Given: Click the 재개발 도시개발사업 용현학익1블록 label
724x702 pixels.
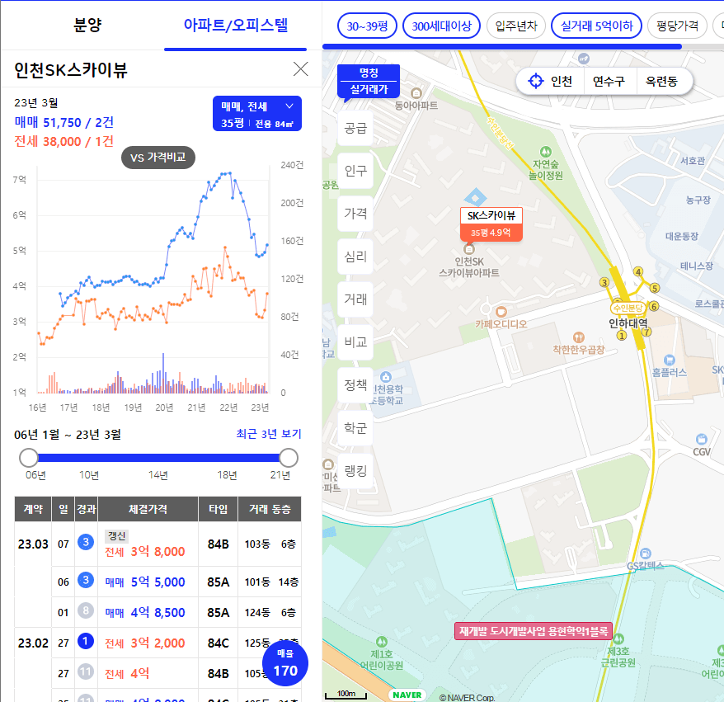Looking at the screenshot, I should coord(534,631).
